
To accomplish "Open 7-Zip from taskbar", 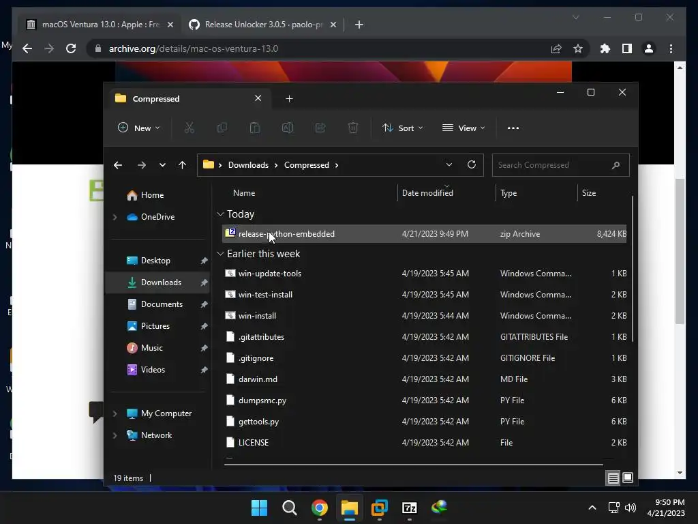I will coord(410,508).
